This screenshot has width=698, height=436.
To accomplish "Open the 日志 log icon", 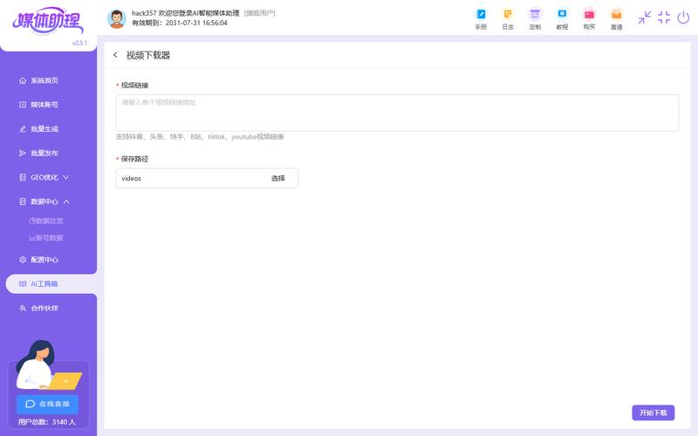I will [508, 15].
